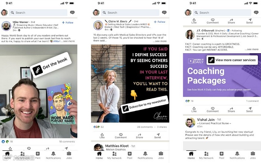Tap the Send icon under Coaching Packages post
The width and height of the screenshot is (261, 163).
[x=250, y=108]
